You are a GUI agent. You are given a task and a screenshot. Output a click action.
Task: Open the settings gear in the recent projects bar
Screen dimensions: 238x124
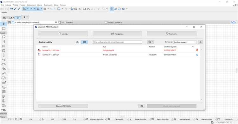(150, 42)
